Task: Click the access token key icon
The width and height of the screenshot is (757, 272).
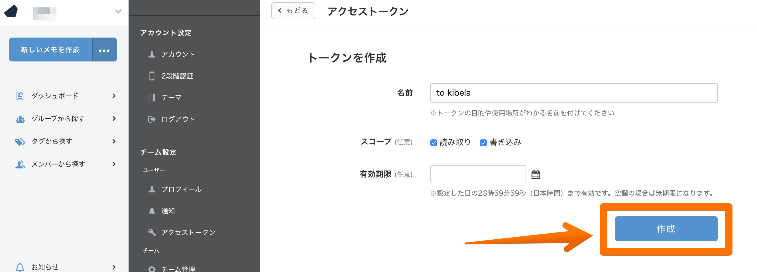Action: point(152,232)
